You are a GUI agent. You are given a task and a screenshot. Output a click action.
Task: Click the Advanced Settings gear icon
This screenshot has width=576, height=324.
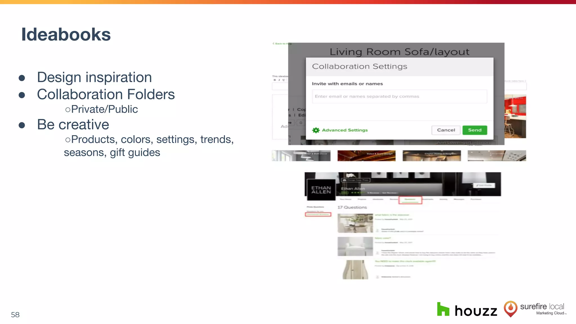point(316,130)
